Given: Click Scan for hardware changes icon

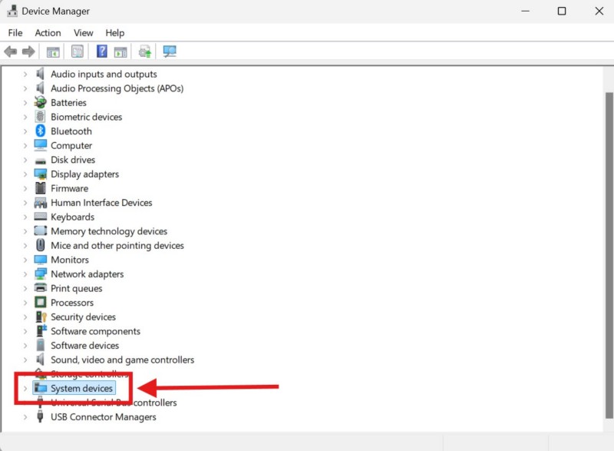Looking at the screenshot, I should pyautogui.click(x=170, y=51).
